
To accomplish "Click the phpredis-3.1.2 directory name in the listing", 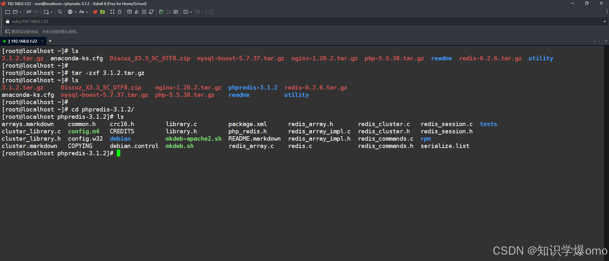I will coord(253,87).
